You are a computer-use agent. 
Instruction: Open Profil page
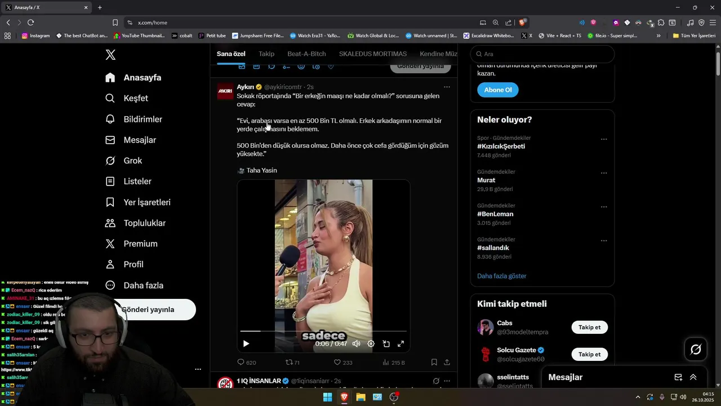click(x=124, y=264)
